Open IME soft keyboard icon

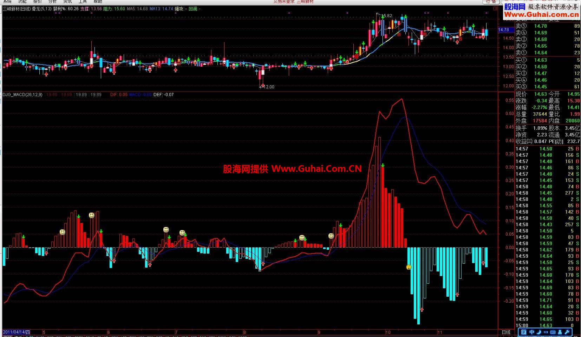click(x=553, y=332)
